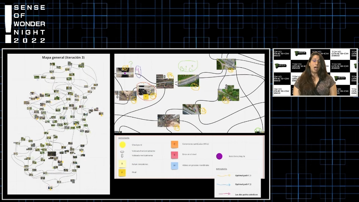Select the parking lot thumbnail labeled 22
This screenshot has width=359, height=202.
(191, 109)
